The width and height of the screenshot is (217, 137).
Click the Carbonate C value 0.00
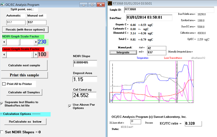(x=133, y=29)
